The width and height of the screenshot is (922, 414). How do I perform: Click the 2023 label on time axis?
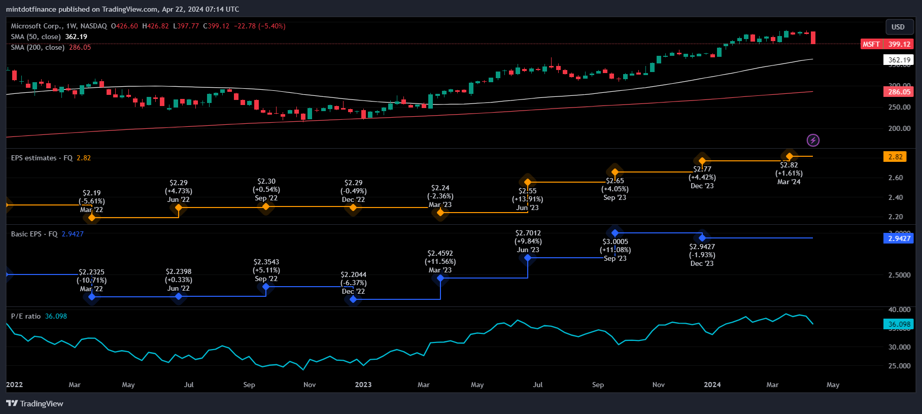tap(363, 385)
